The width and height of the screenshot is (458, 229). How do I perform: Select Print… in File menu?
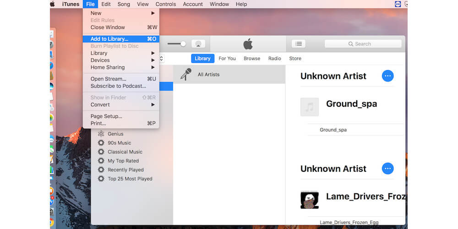point(121,123)
